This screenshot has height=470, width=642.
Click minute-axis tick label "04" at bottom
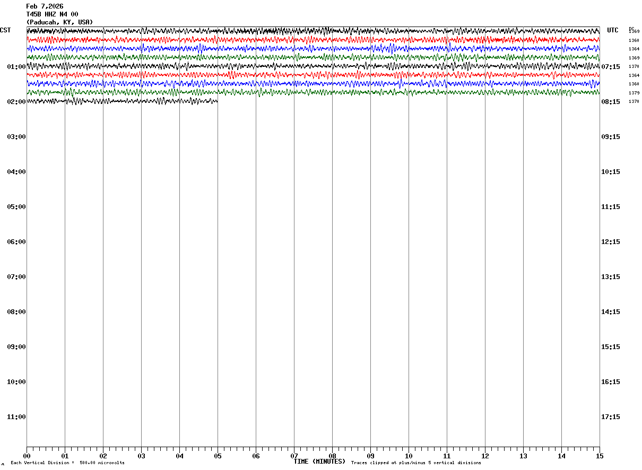click(179, 456)
